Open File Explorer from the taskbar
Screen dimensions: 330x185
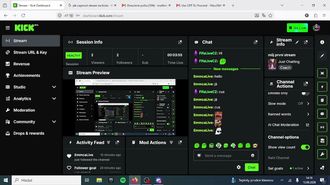pos(99,180)
